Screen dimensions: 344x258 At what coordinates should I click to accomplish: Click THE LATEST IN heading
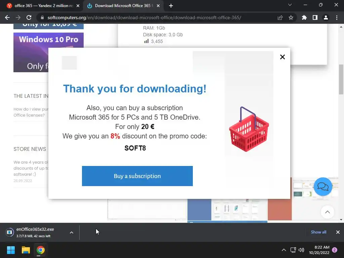31,96
